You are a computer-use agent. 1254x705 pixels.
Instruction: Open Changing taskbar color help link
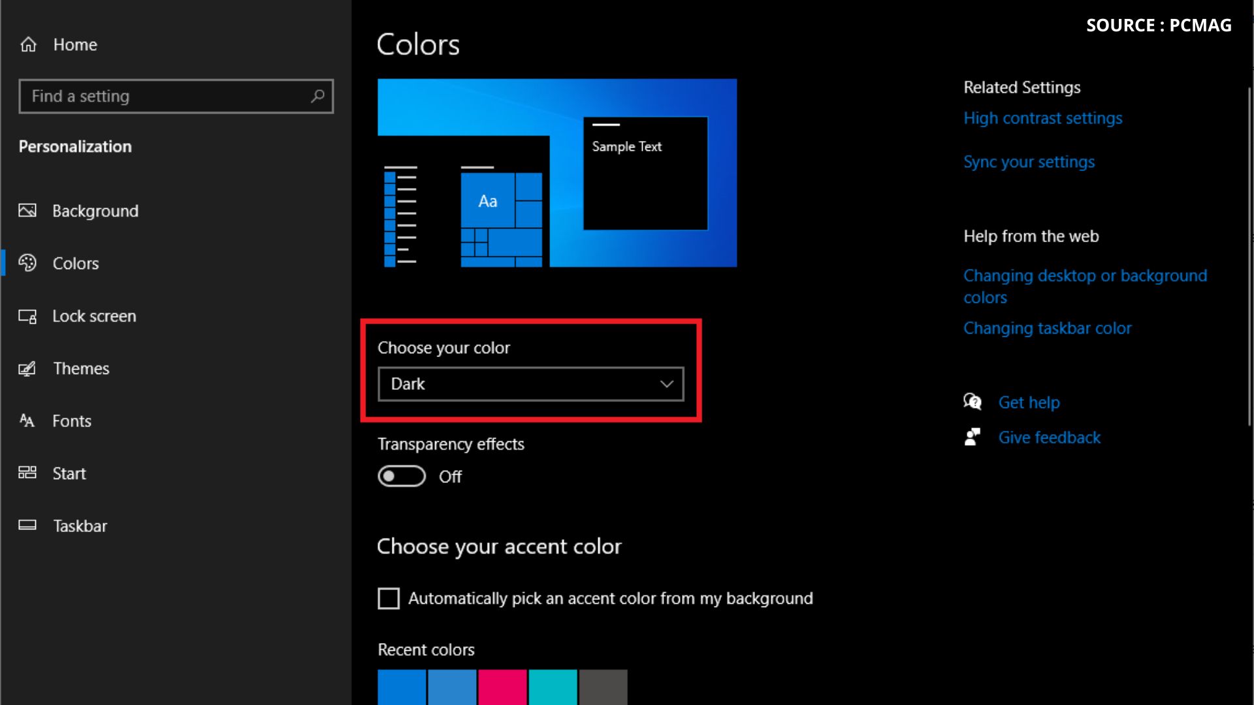1048,328
